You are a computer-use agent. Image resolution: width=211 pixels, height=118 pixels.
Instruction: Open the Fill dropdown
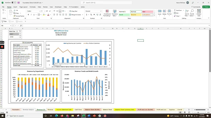(x=176, y=13)
